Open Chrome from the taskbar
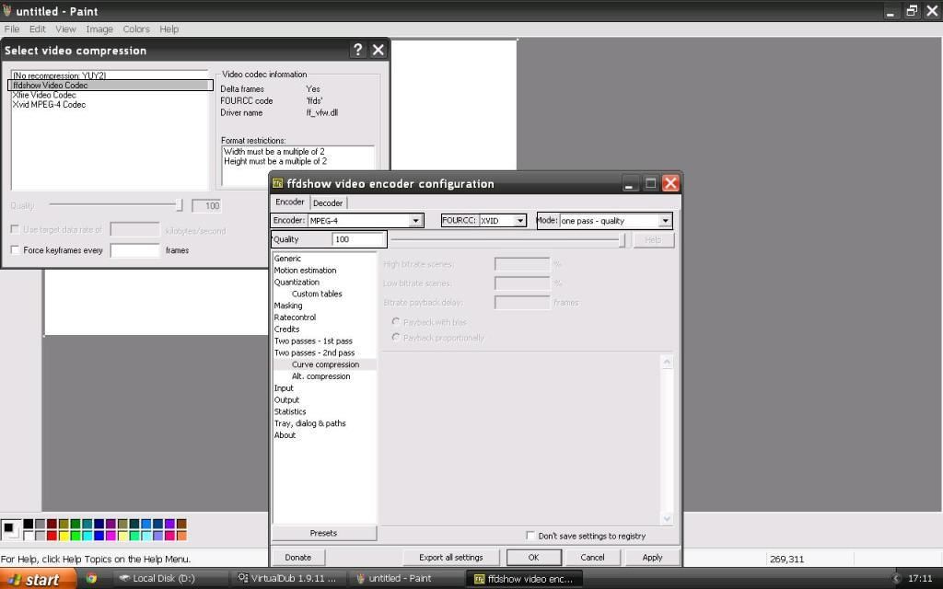 [91, 579]
